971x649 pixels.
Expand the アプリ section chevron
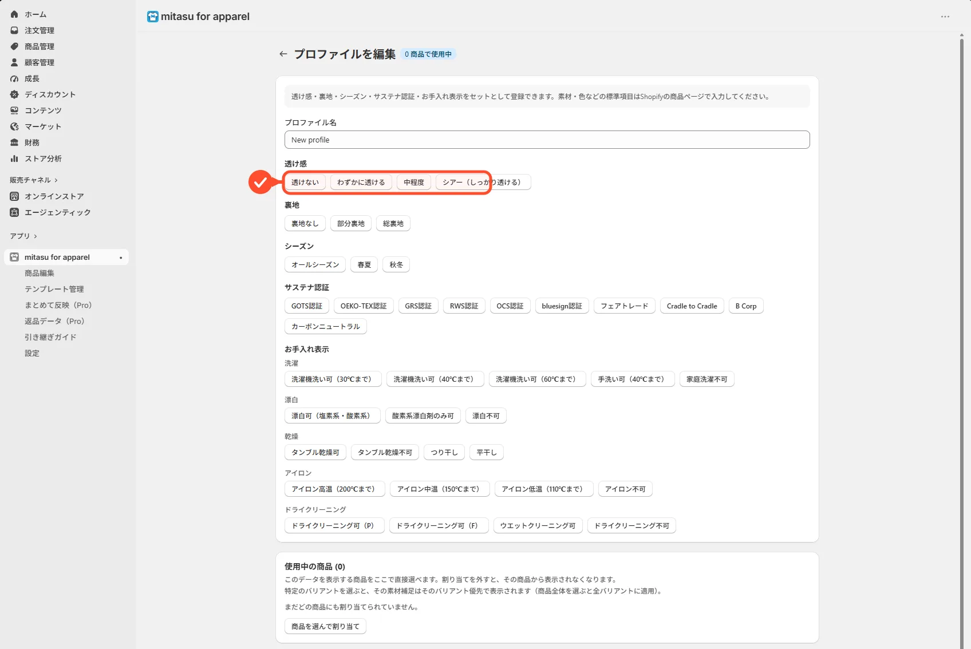(35, 236)
